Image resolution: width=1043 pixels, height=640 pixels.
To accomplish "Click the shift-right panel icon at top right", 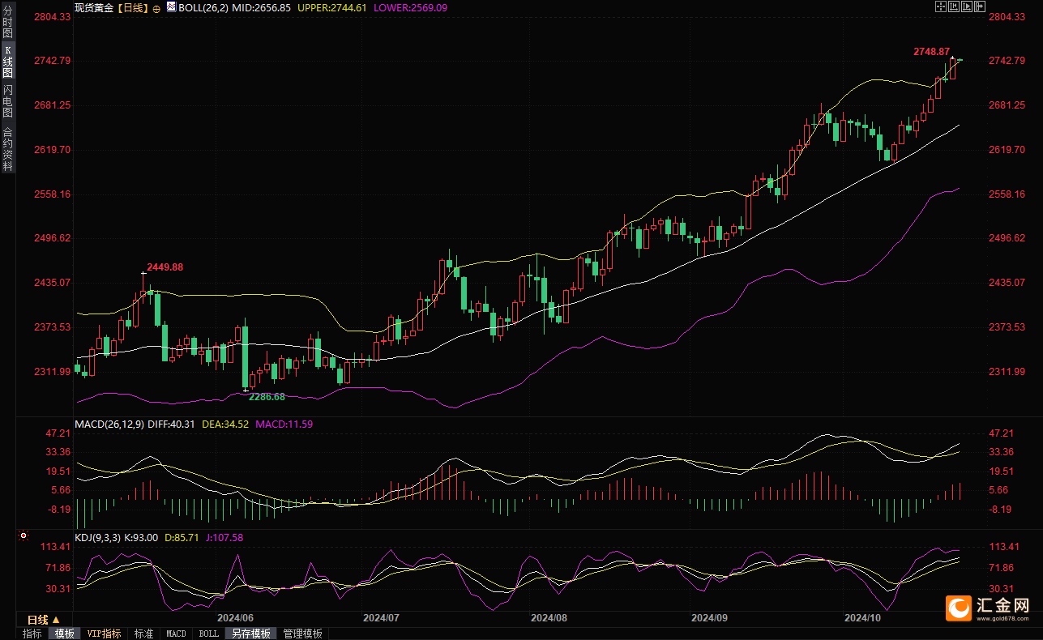I will 980,6.
